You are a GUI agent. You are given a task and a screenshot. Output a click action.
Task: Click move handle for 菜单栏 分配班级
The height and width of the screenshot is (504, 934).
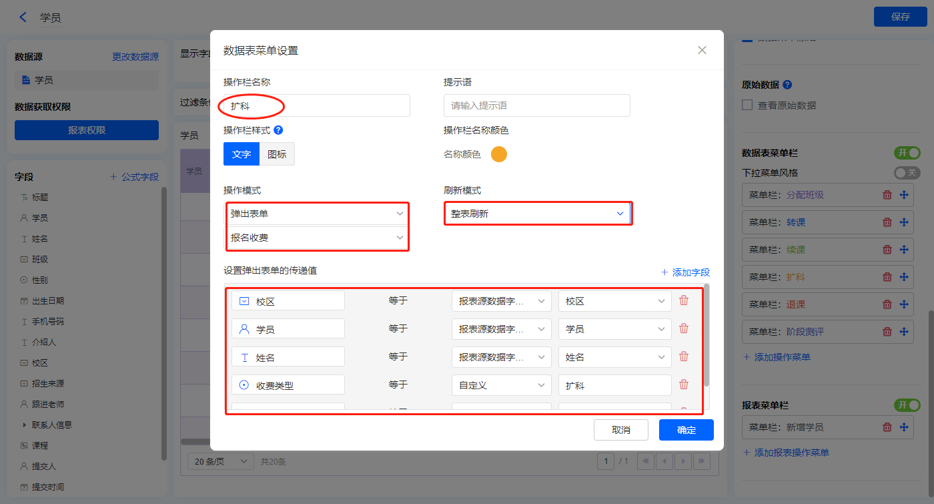[x=905, y=195]
